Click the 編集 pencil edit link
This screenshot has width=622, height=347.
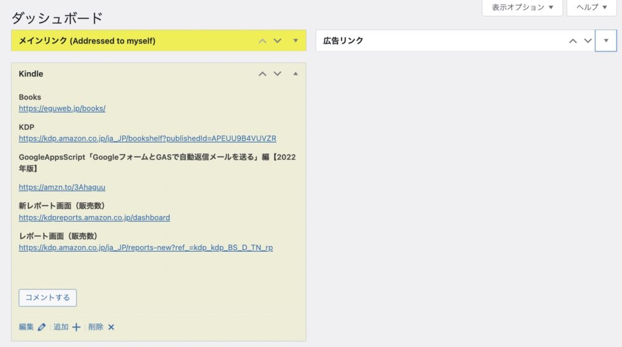(x=32, y=327)
